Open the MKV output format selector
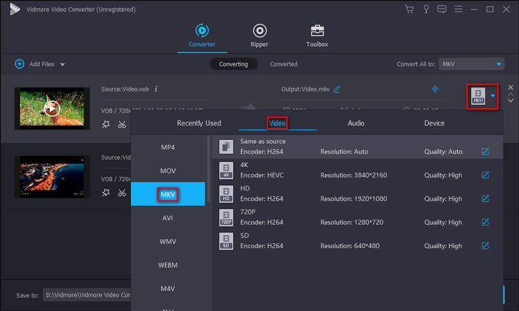The height and width of the screenshot is (311, 519). (483, 96)
